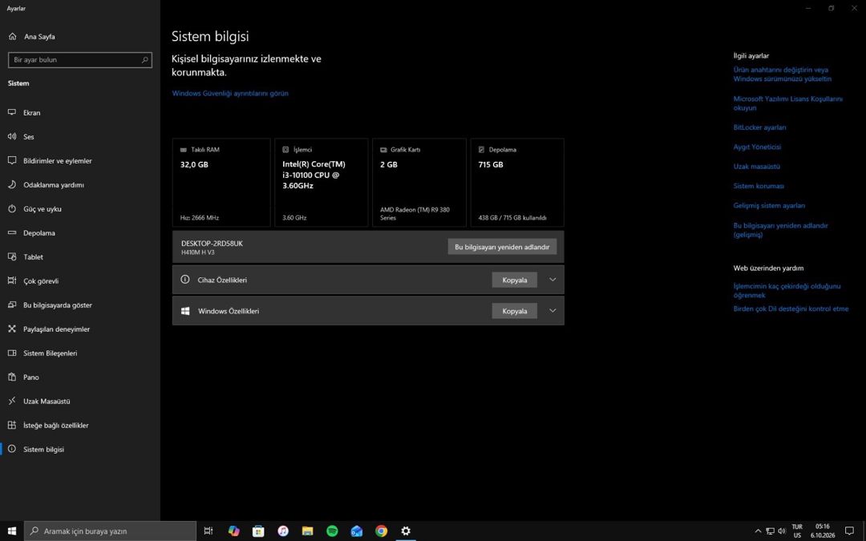The width and height of the screenshot is (866, 541).
Task: Open the Windows Start menu
Action: (x=11, y=531)
